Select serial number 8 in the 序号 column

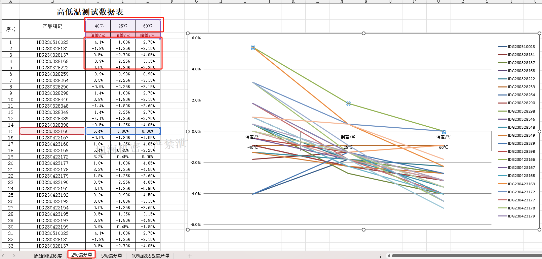pos(11,87)
